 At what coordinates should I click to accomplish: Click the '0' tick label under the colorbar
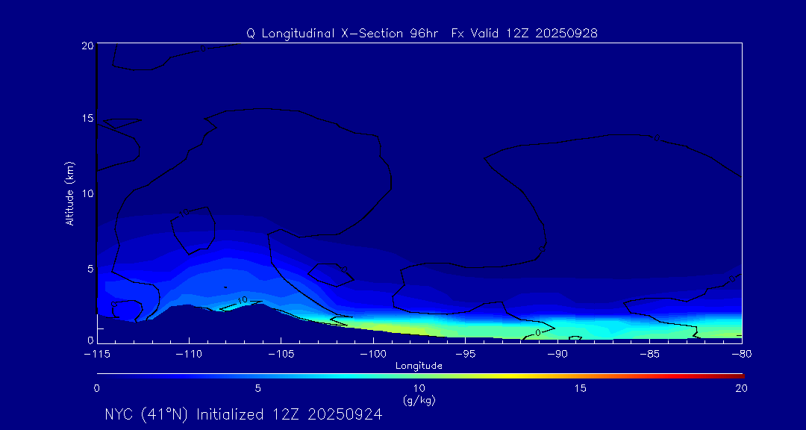96,389
